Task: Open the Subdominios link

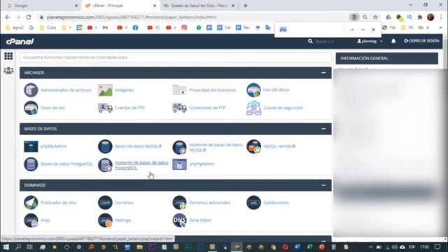Action: (276, 202)
